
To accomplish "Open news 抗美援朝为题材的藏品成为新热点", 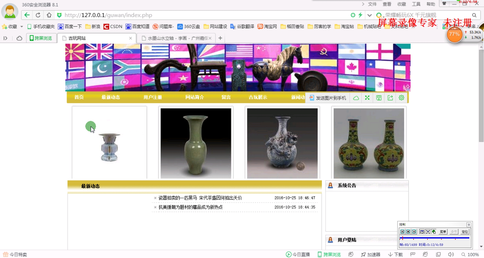I will [x=191, y=207].
